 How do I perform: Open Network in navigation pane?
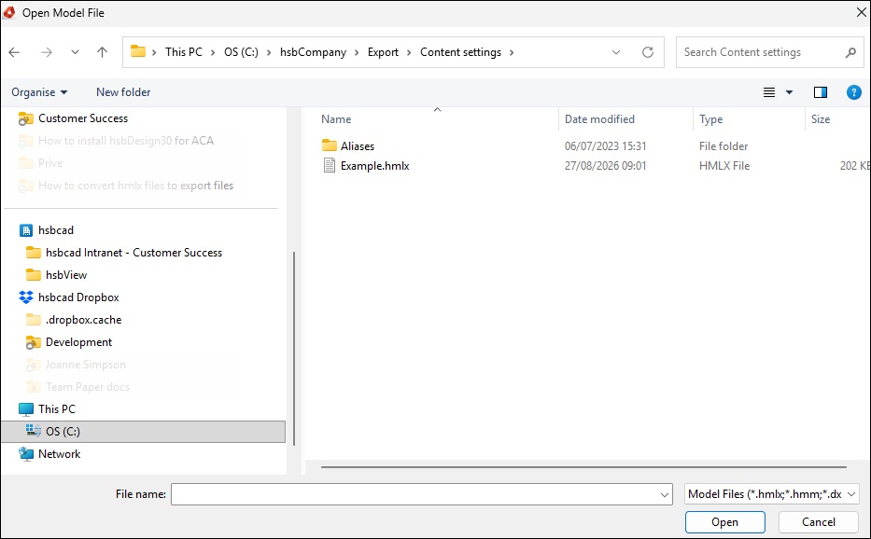point(59,454)
